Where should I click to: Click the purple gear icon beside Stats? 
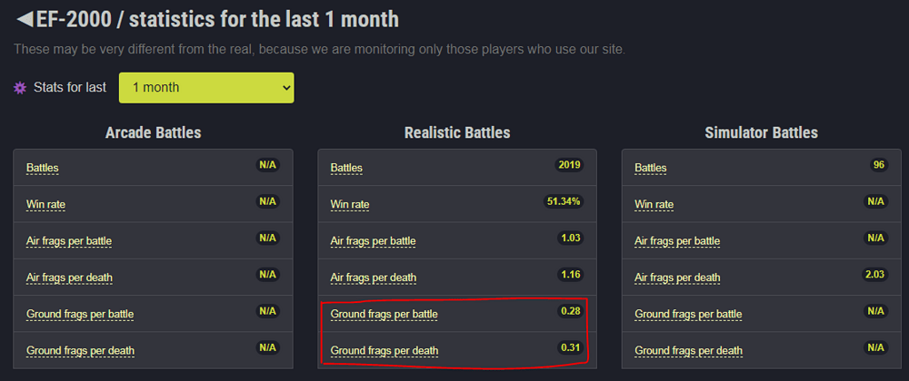[21, 88]
